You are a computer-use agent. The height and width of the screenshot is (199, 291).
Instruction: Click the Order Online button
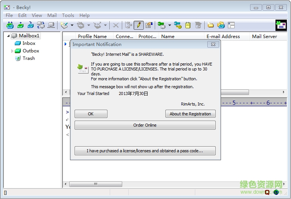(145, 125)
